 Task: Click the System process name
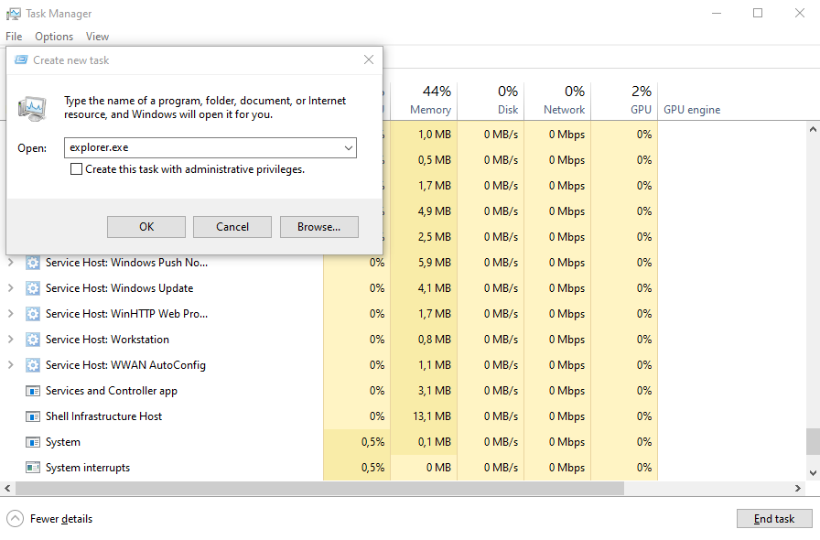click(63, 442)
